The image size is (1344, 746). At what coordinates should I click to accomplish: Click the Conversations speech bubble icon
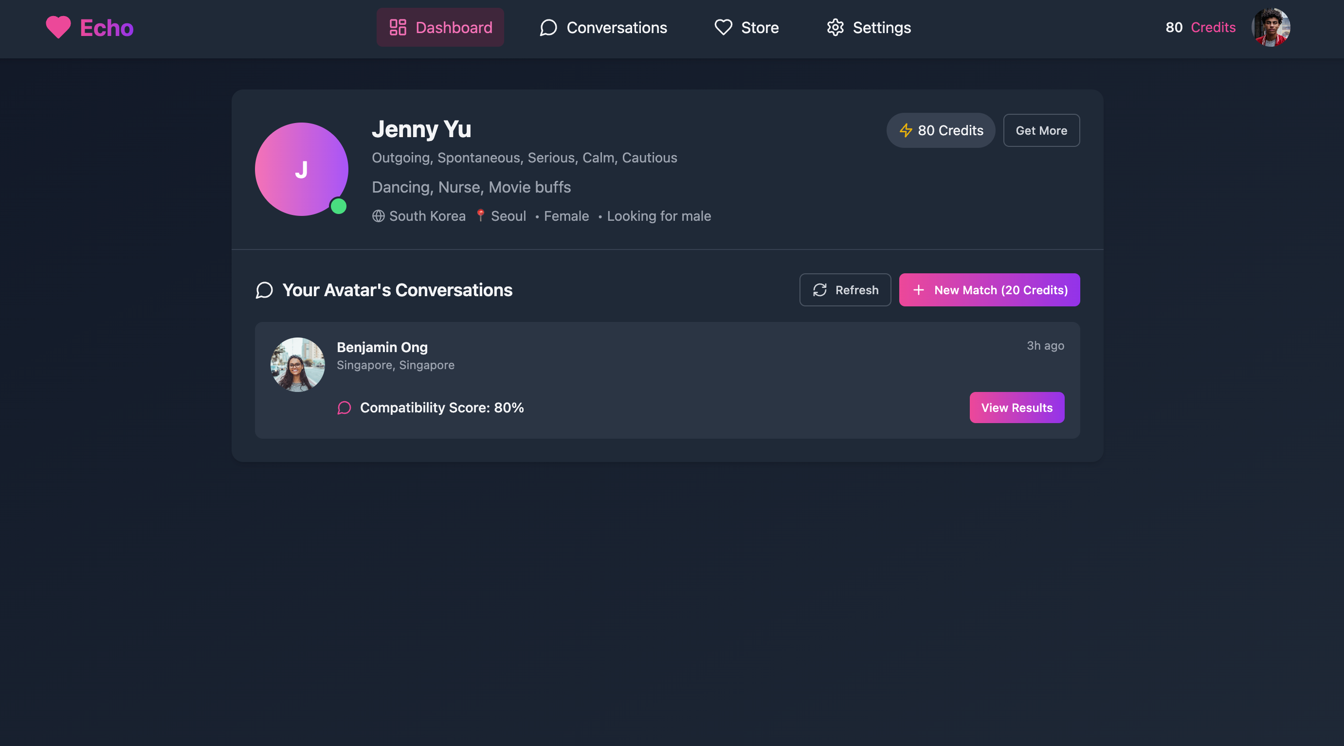(x=548, y=27)
